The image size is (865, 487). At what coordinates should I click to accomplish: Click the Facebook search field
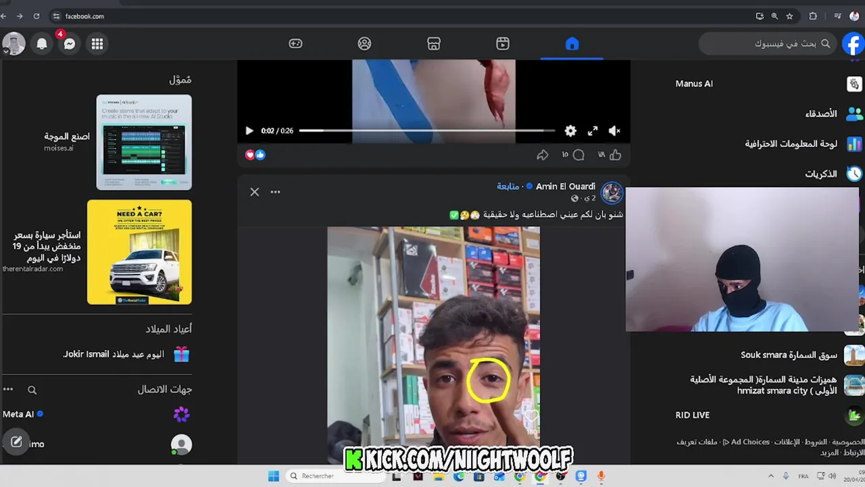[767, 44]
